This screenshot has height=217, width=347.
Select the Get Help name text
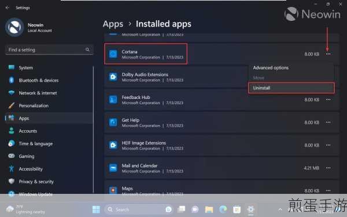[130, 120]
